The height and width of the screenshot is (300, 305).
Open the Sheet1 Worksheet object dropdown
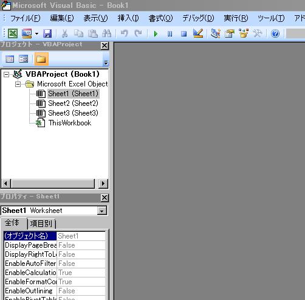coord(102,211)
